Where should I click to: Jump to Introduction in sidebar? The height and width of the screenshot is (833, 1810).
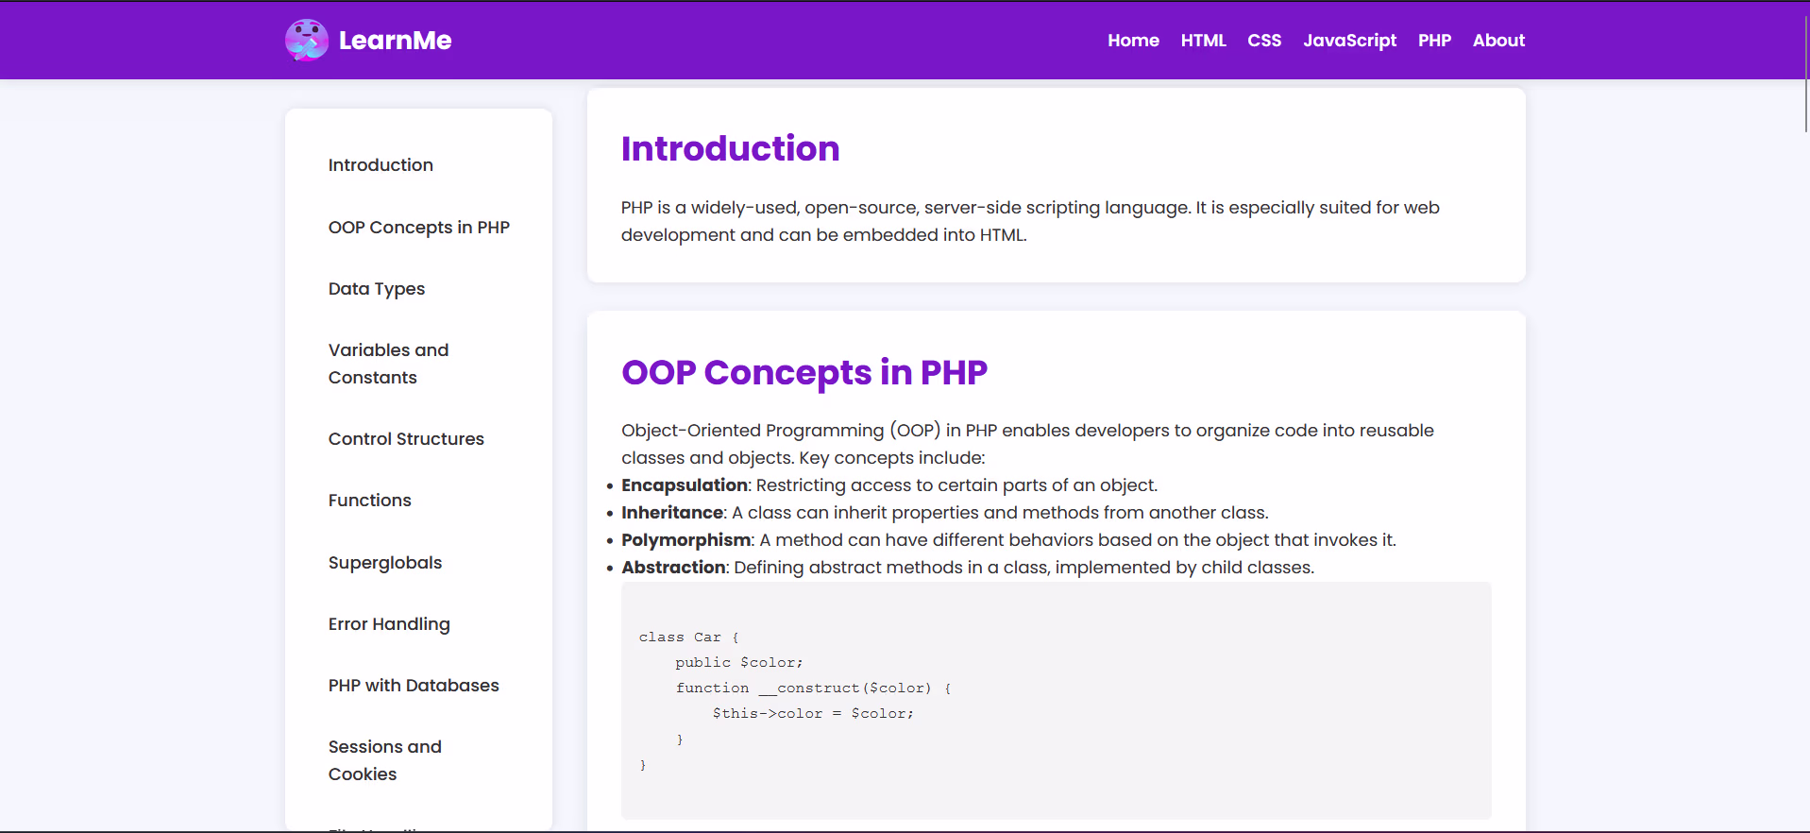(x=381, y=165)
